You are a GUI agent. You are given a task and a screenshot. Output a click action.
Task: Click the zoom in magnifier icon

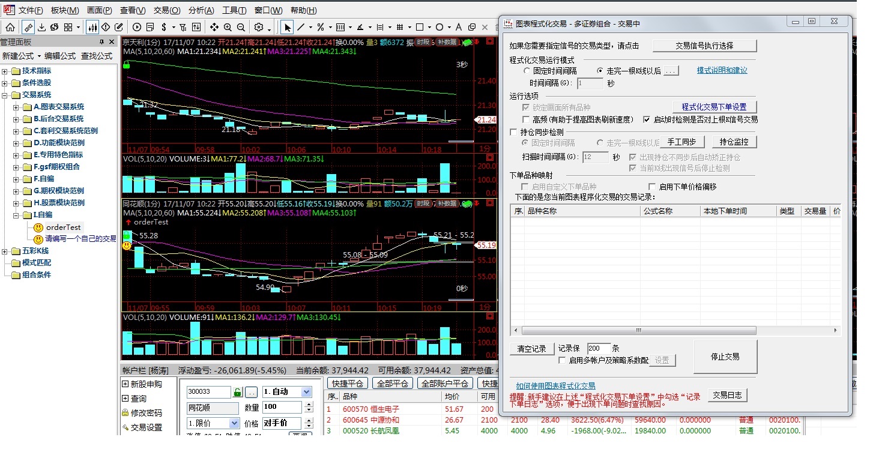click(228, 27)
